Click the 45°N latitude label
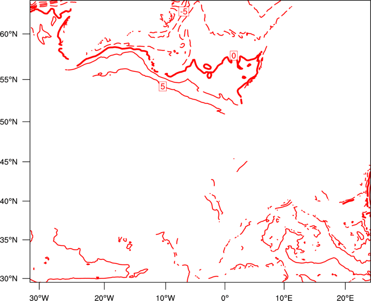The height and width of the screenshot is (301, 371). point(9,162)
